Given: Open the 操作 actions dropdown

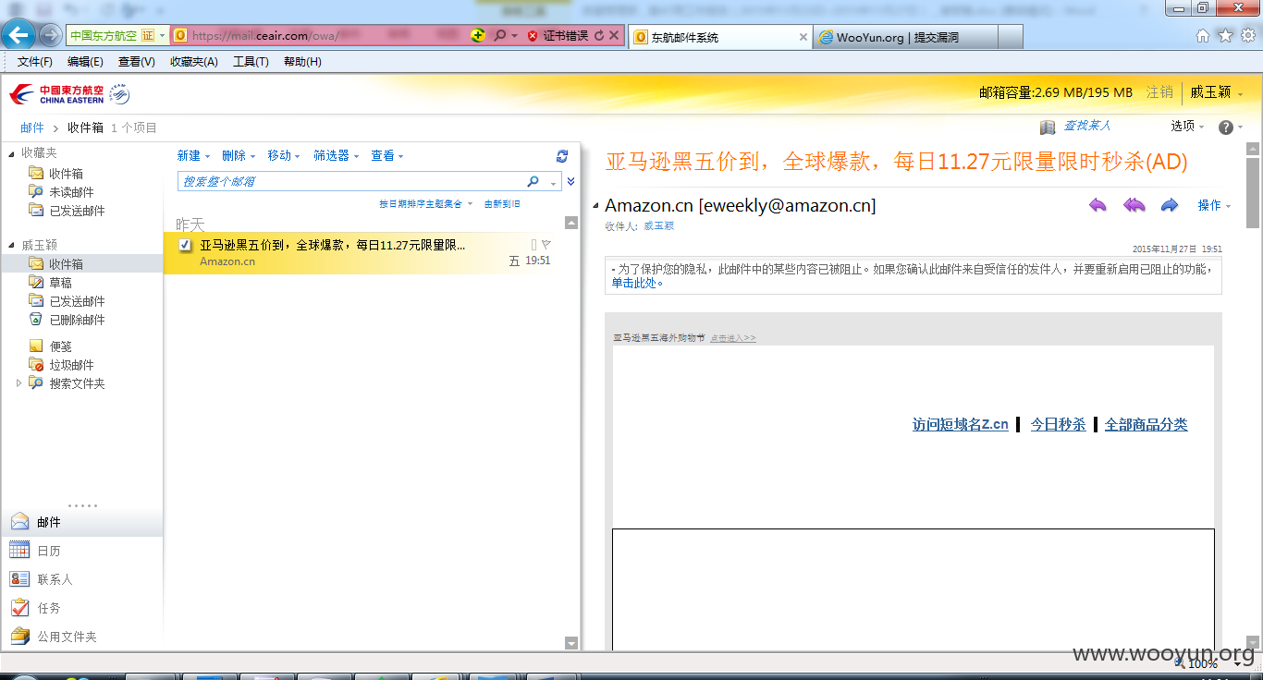Looking at the screenshot, I should click(x=1214, y=205).
